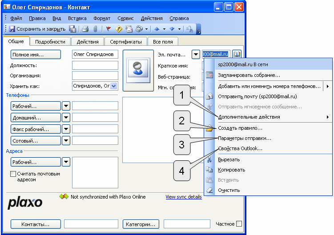
Task: Expand the Хранить как combo box
Action: (114, 86)
